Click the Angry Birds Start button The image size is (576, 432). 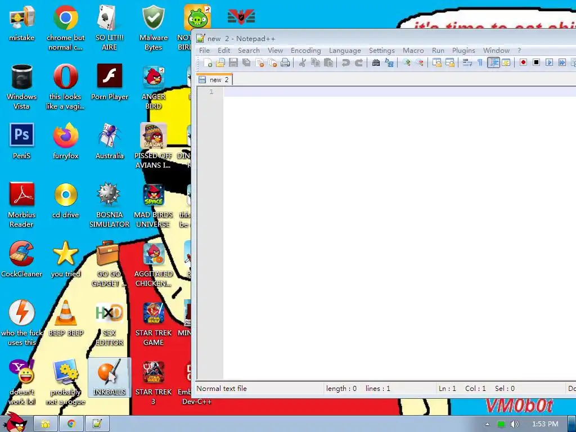point(15,422)
